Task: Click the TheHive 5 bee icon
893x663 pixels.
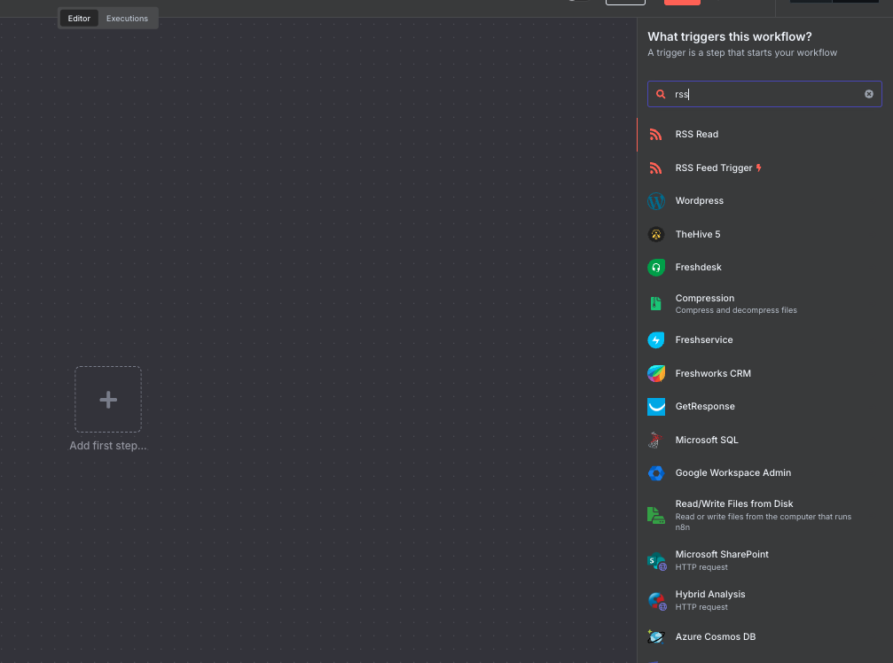Action: [656, 234]
